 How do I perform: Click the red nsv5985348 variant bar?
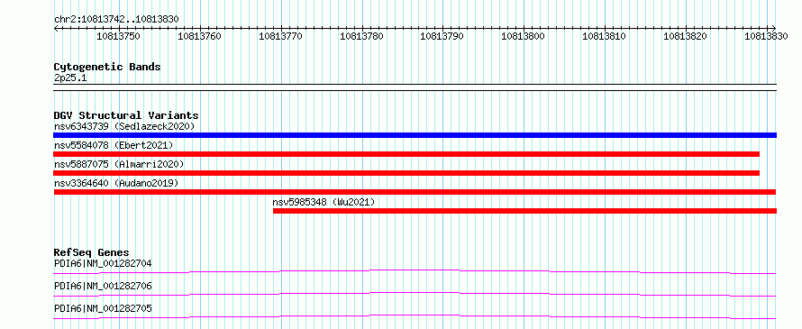tap(524, 211)
